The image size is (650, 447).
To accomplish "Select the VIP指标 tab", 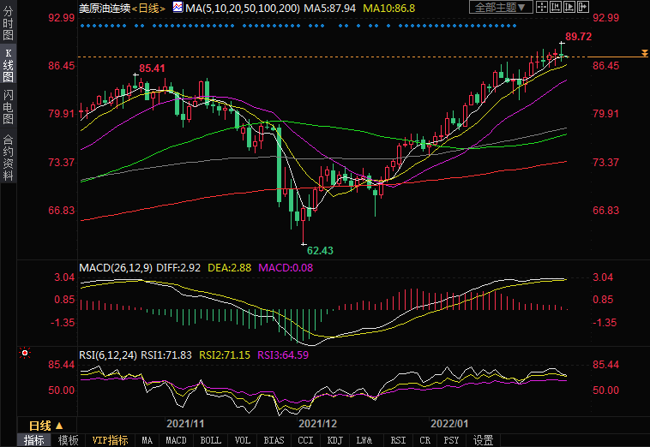I will [111, 440].
